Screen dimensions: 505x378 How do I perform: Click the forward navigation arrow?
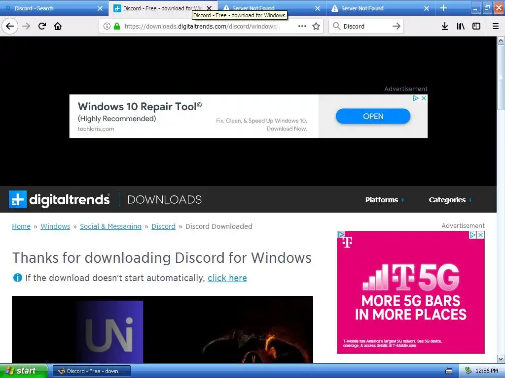[x=26, y=26]
